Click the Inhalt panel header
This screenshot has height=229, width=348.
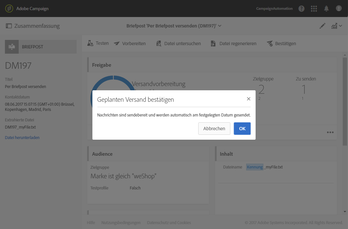coord(276,154)
